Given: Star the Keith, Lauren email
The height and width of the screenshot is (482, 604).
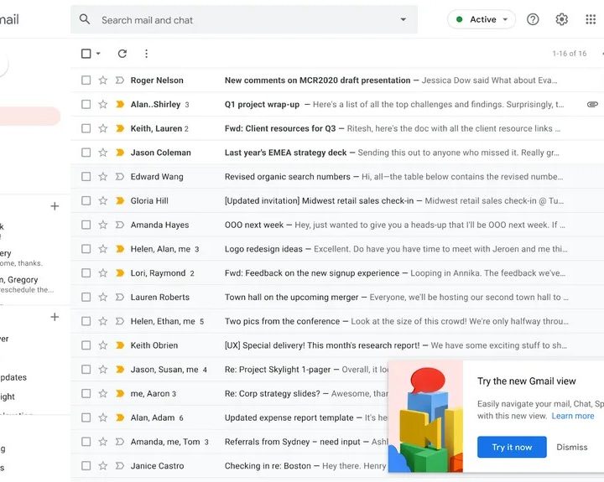Looking at the screenshot, I should pos(102,128).
